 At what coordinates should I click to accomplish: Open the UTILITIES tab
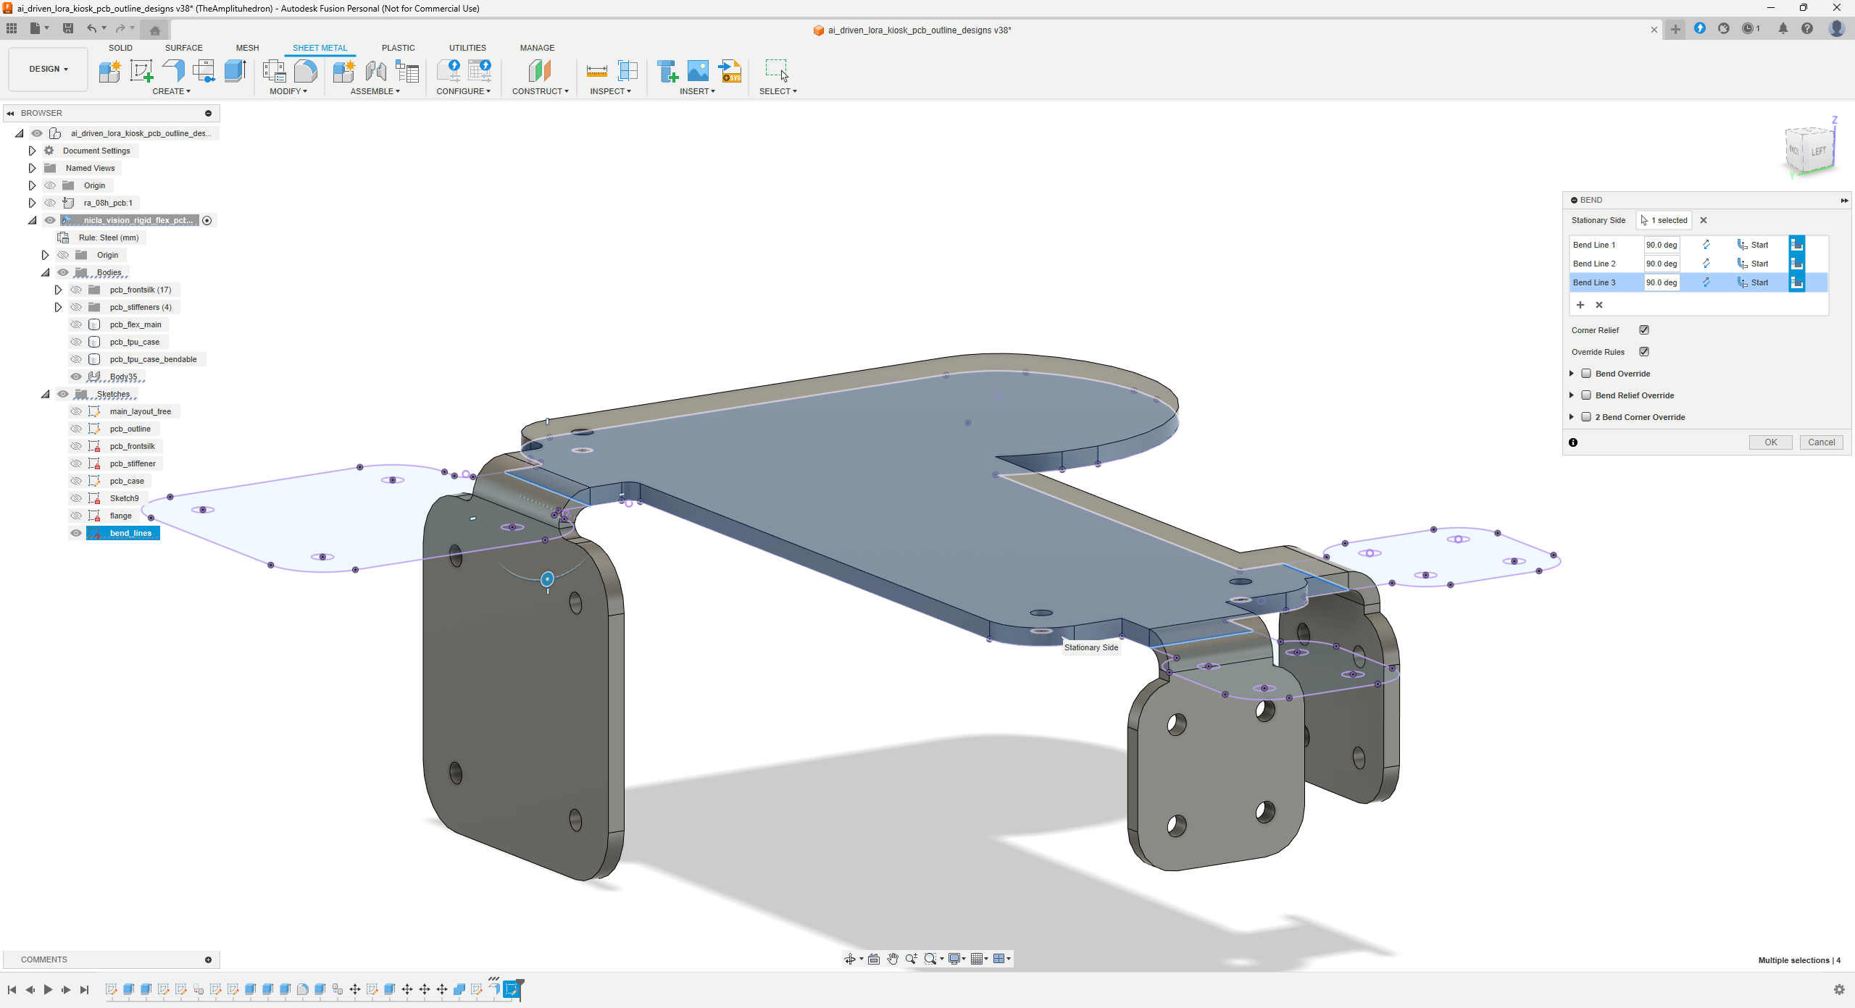(467, 48)
